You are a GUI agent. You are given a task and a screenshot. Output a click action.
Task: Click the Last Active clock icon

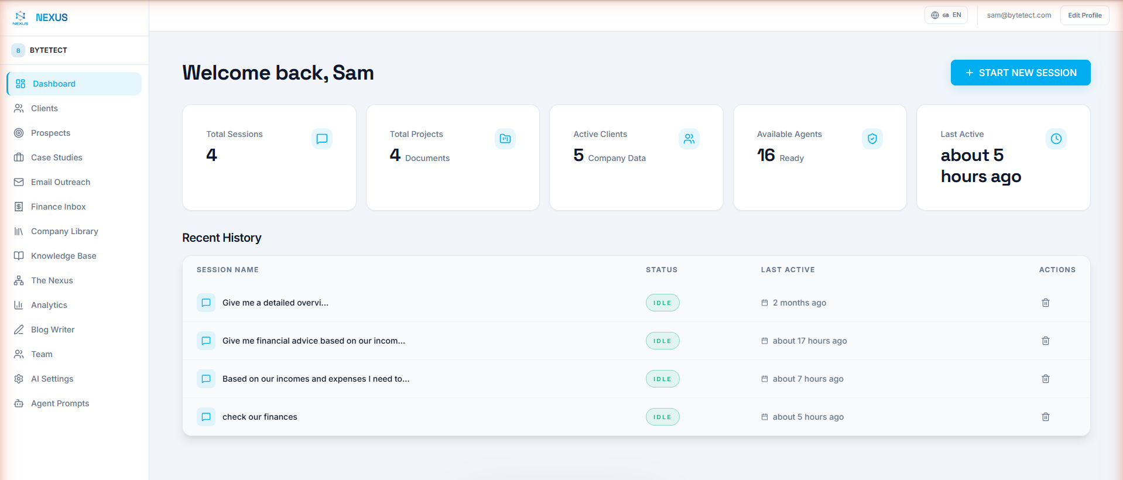(x=1056, y=139)
